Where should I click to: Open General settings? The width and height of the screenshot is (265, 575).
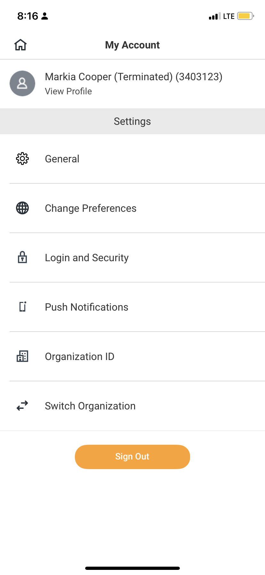62,159
